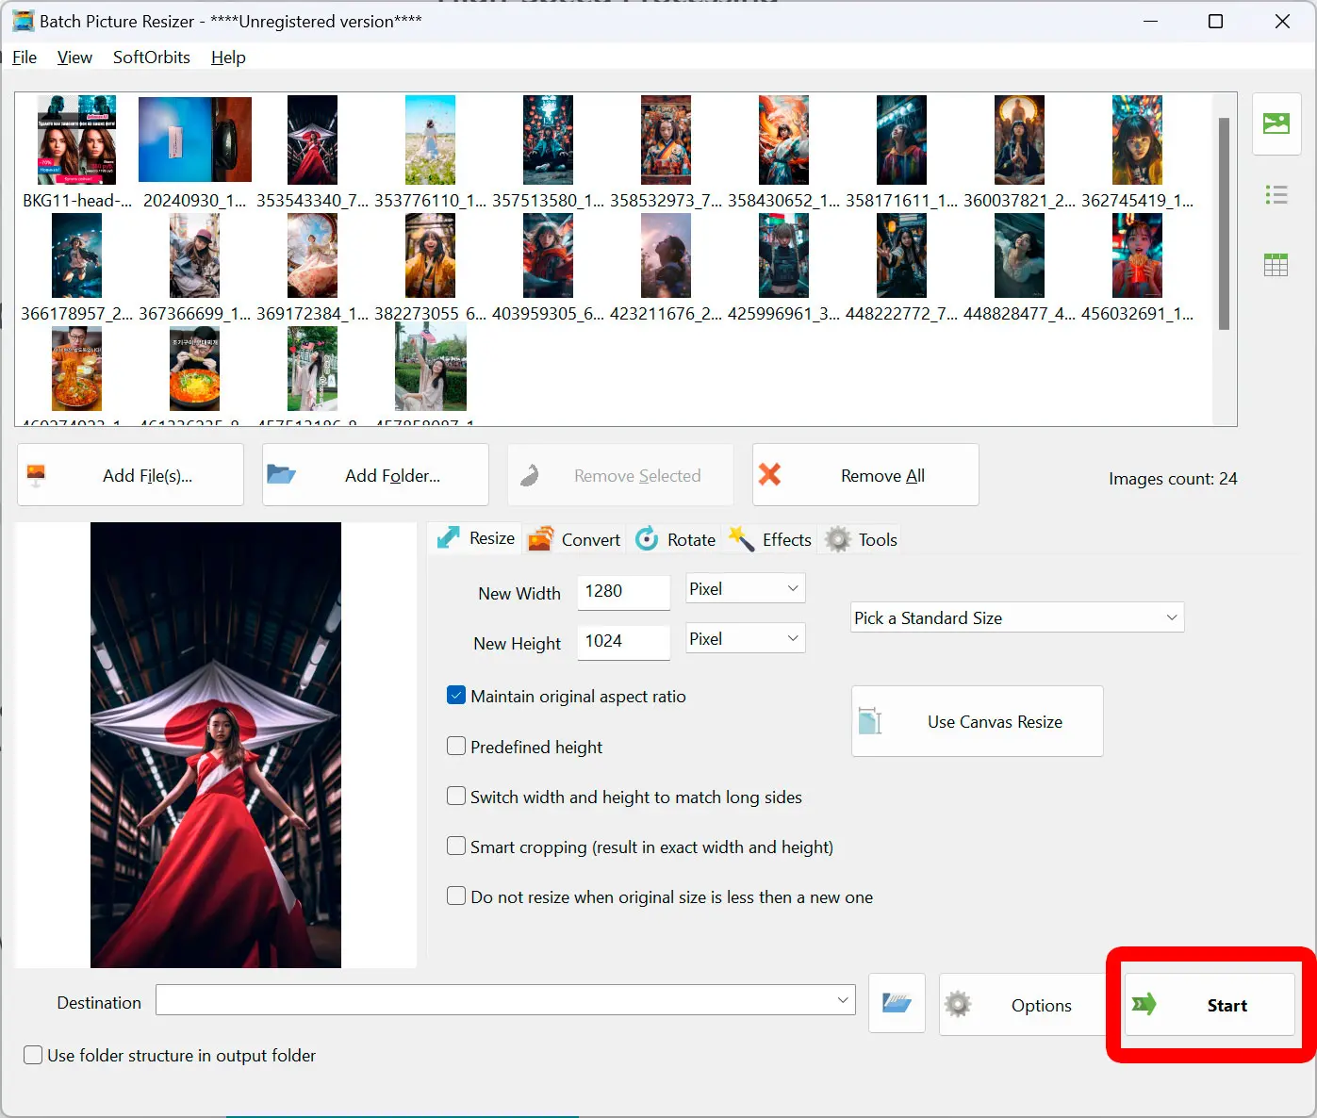Click the Add Folder button
1317x1118 pixels.
pyautogui.click(x=374, y=475)
